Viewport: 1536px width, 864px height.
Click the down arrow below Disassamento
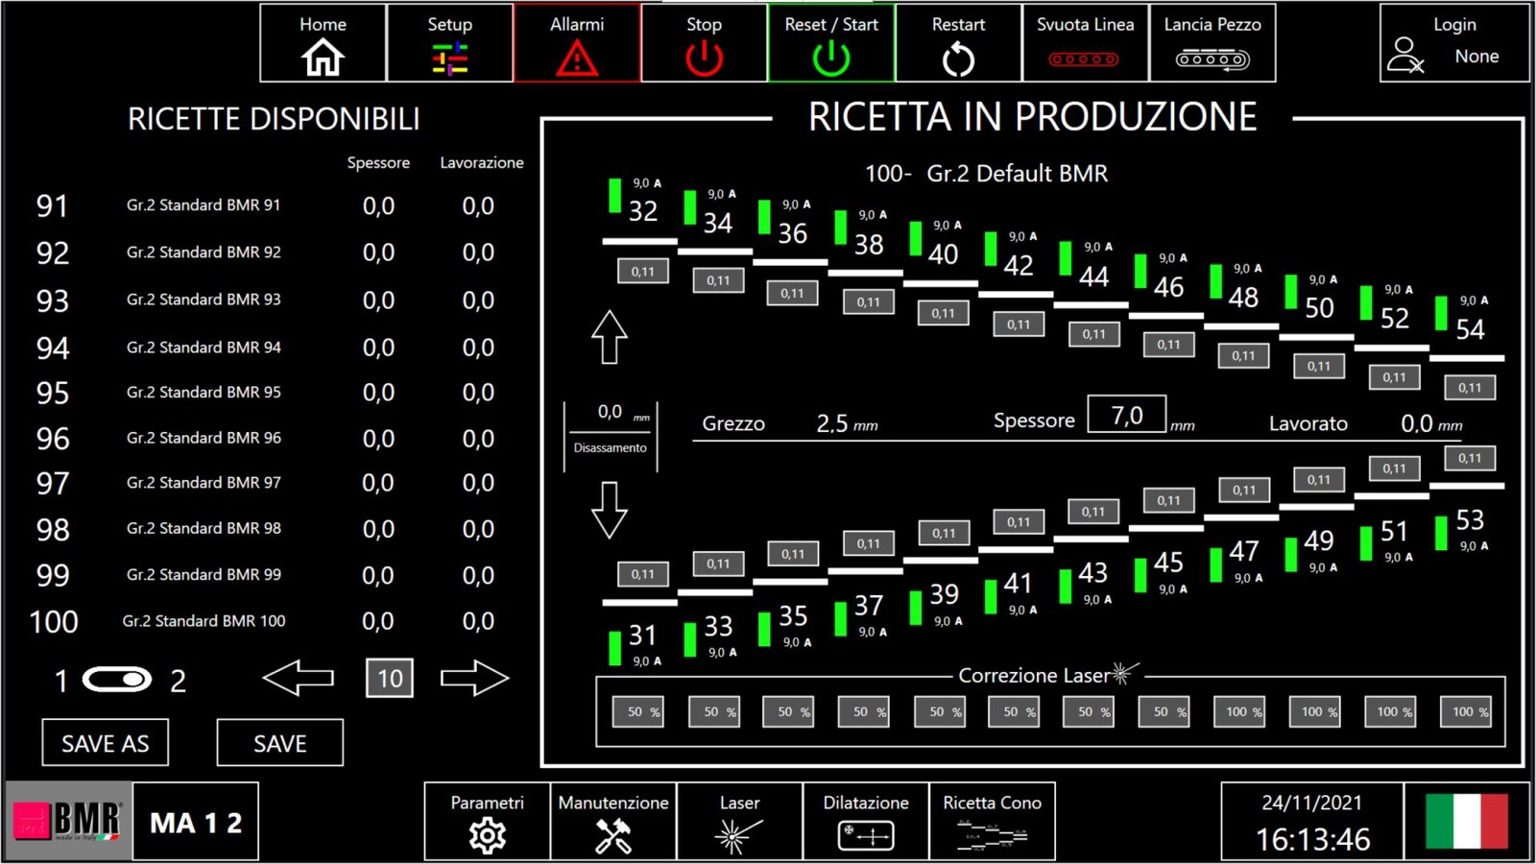click(x=610, y=510)
